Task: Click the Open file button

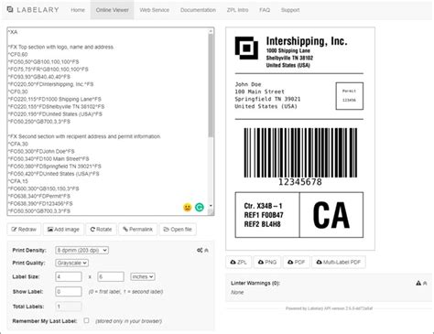Action: [x=178, y=230]
